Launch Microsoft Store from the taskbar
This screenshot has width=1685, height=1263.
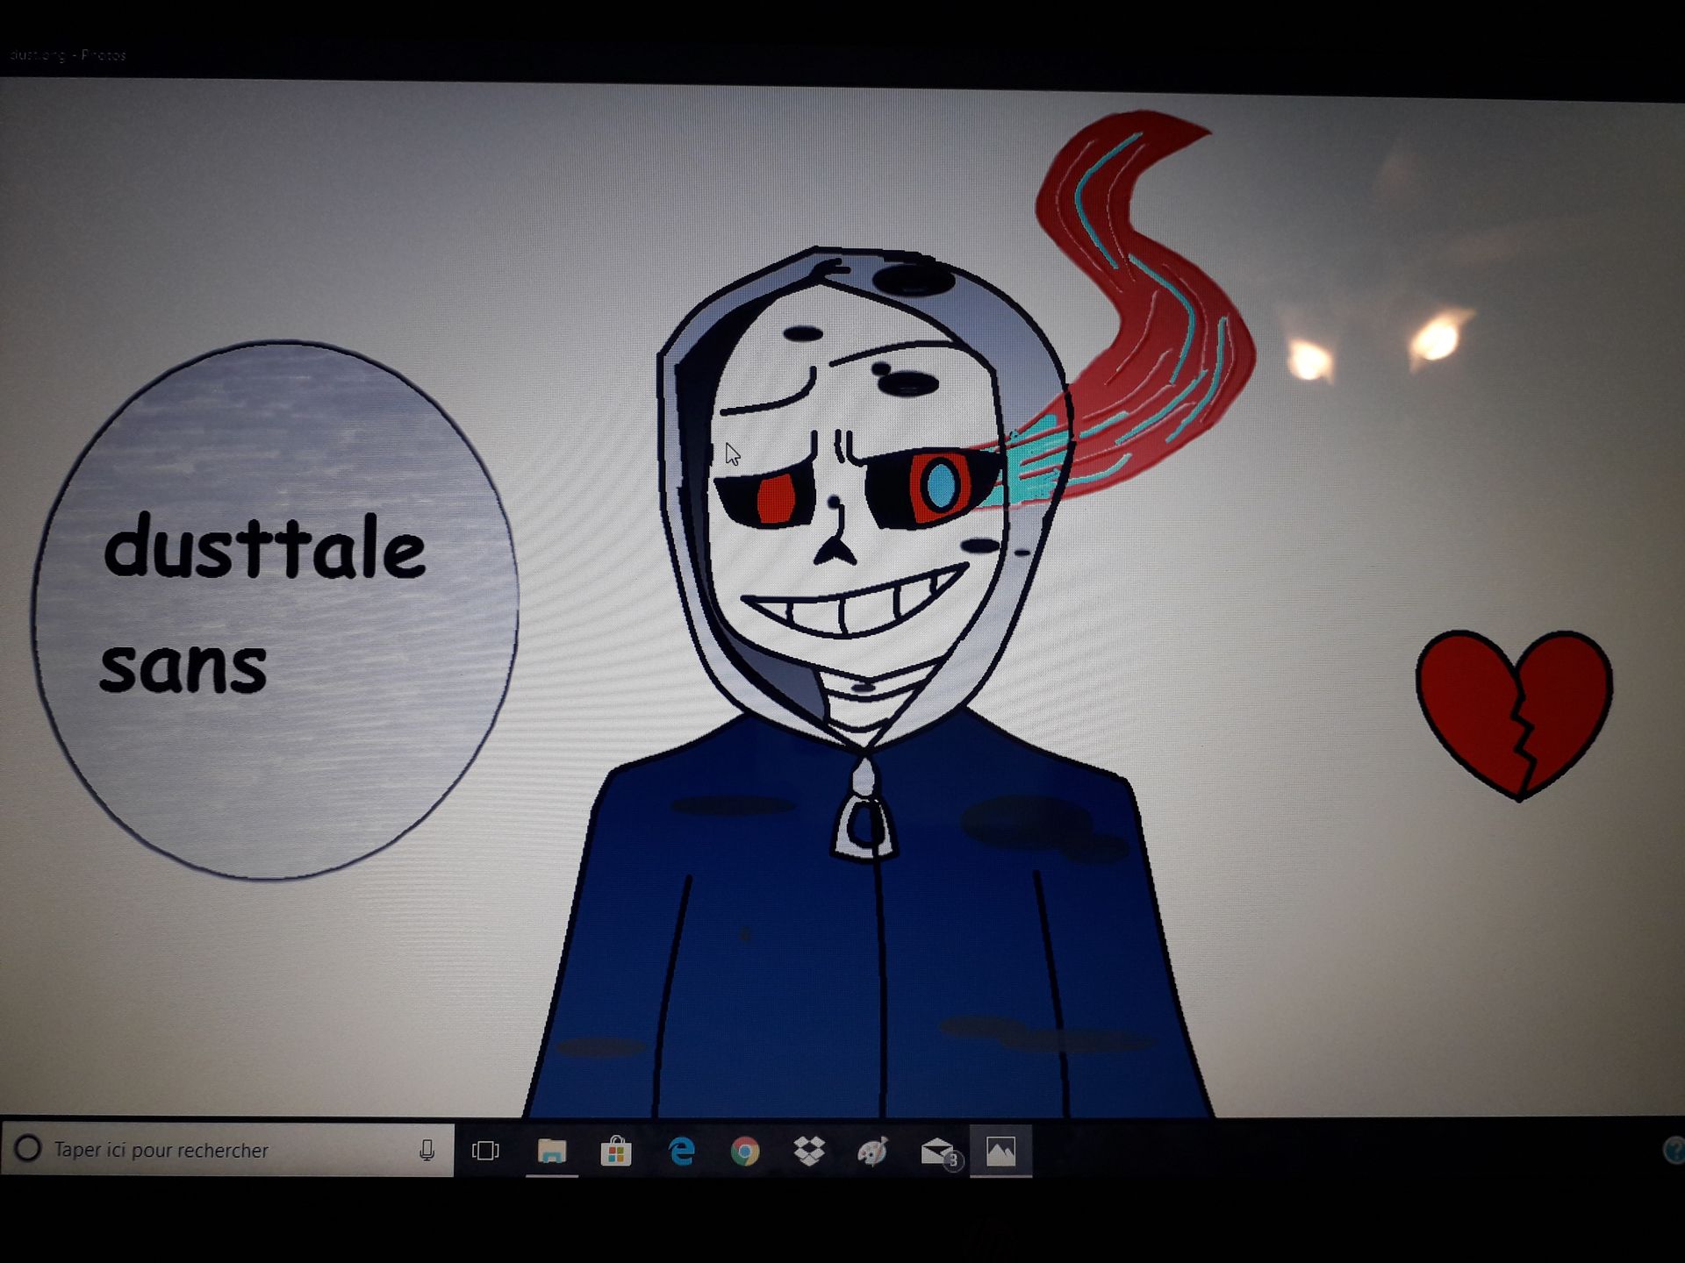tap(616, 1151)
